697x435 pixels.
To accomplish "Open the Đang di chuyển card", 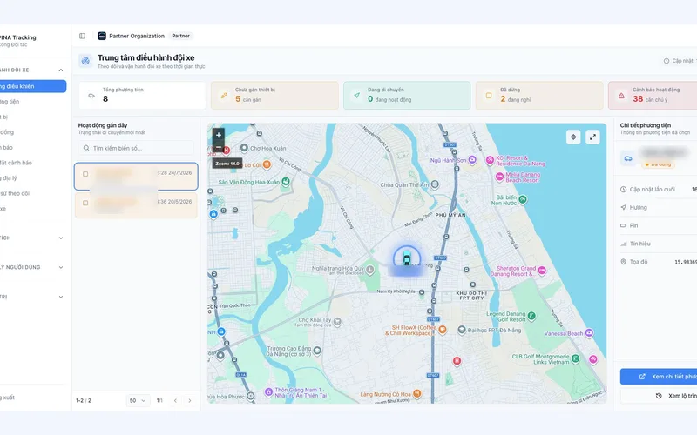I will [407, 96].
